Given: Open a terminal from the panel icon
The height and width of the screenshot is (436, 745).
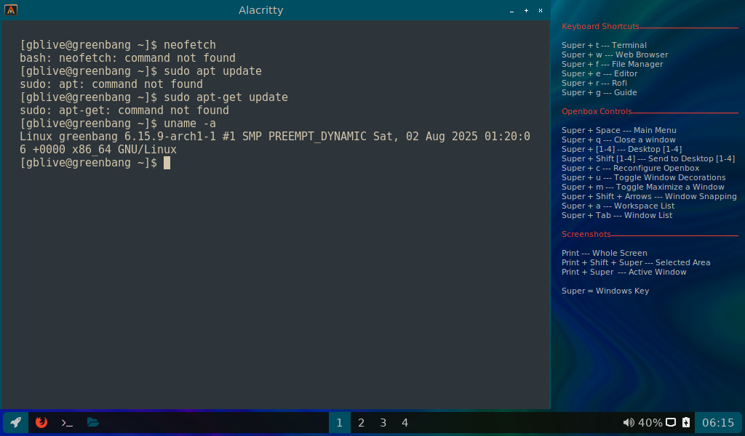Looking at the screenshot, I should click(x=67, y=423).
